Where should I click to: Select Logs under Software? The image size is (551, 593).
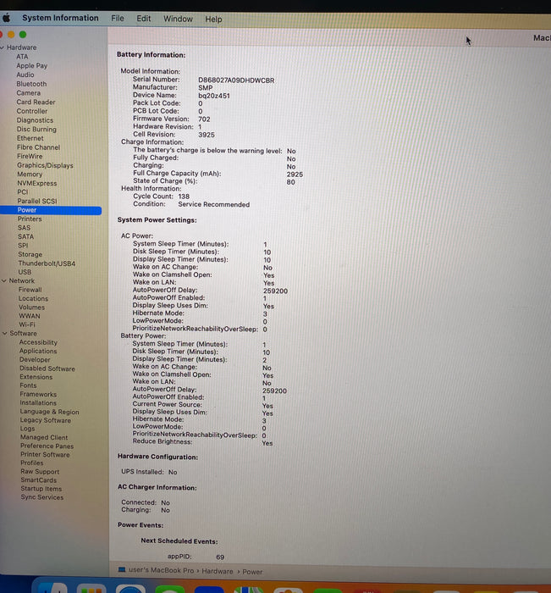coord(27,429)
